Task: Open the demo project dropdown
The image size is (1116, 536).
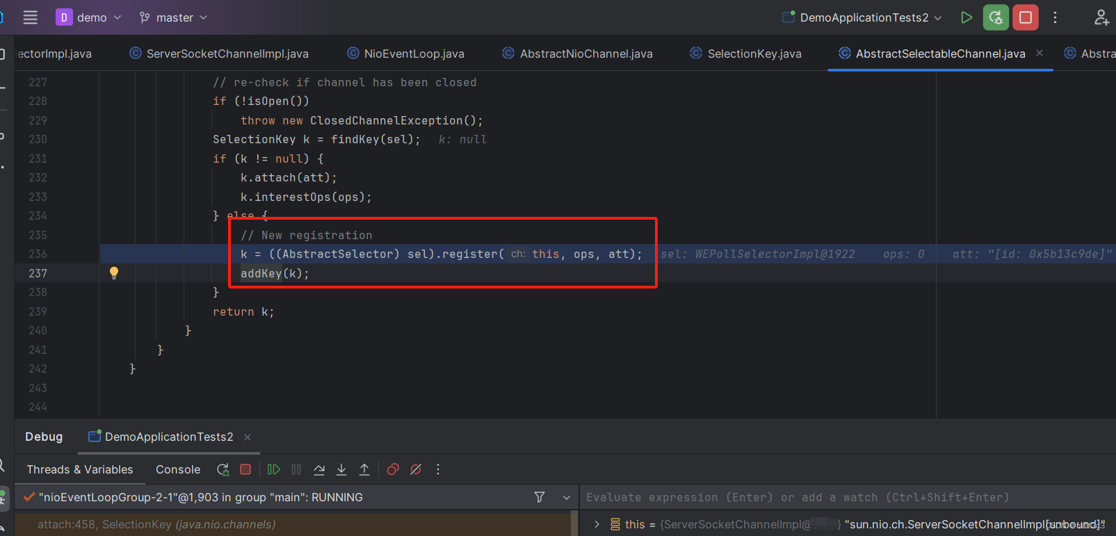Action: (88, 17)
